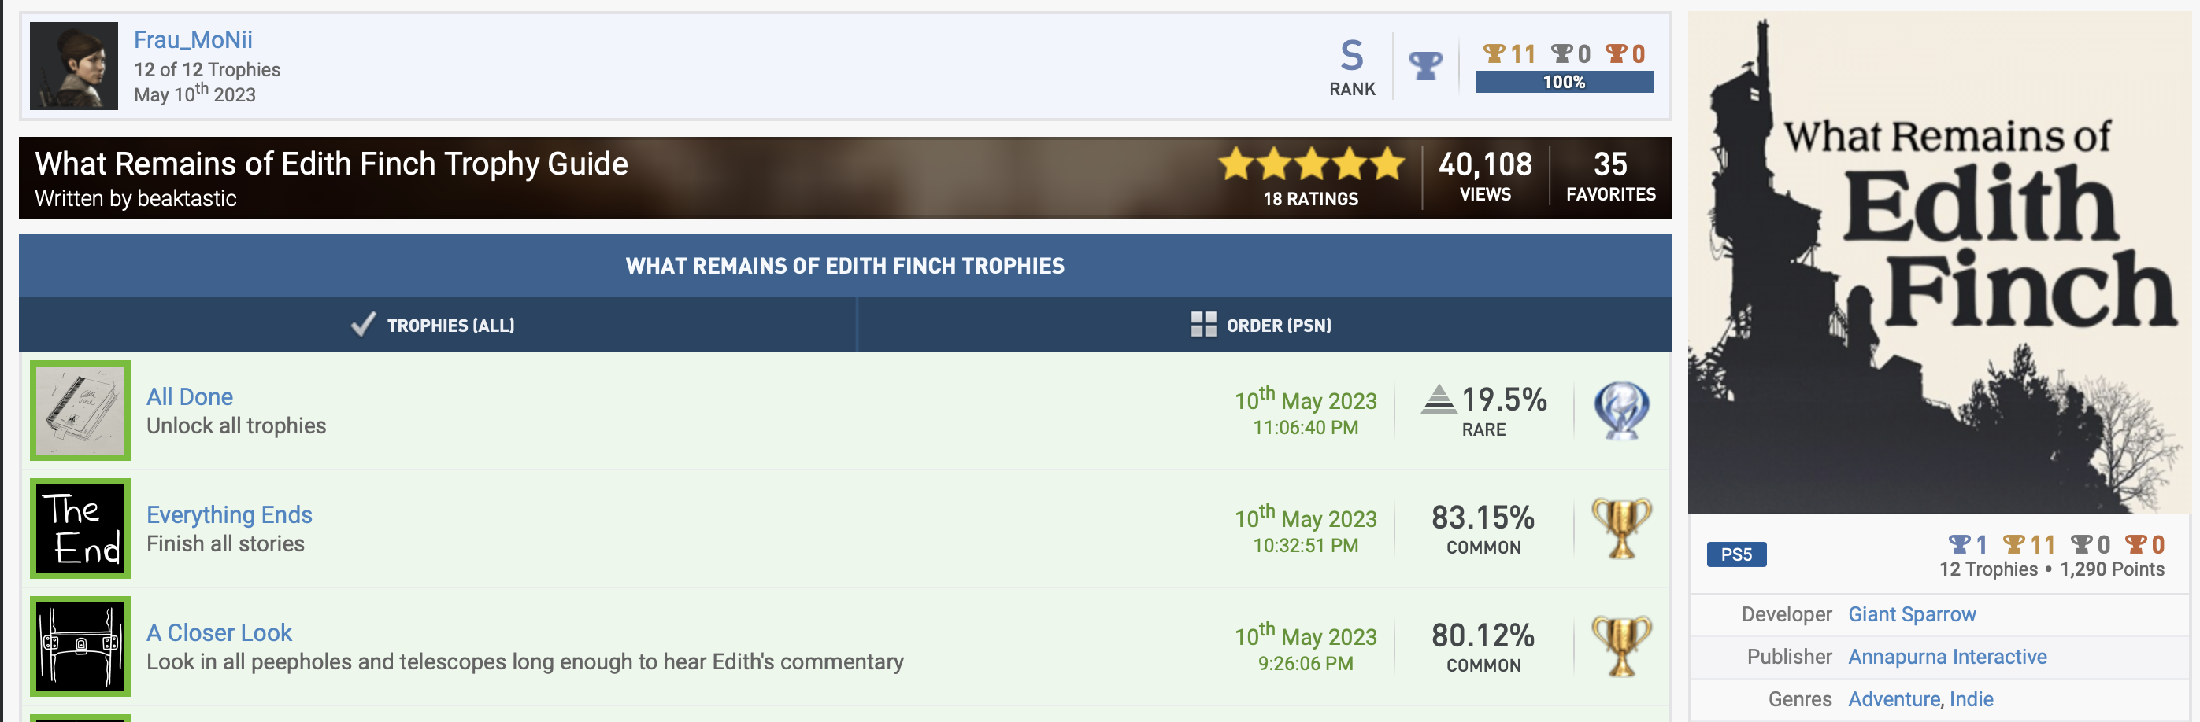Click the 100% completion progress bar
2200x722 pixels.
pos(1563,82)
